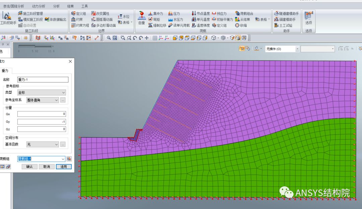Click the 水压力 water pressure tool
The height and width of the screenshot is (209, 362).
176,20
